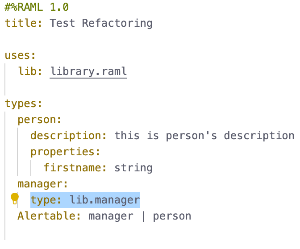This screenshot has width=300, height=249.
Task: Click the yellow lightbulb code action icon
Action: click(15, 199)
